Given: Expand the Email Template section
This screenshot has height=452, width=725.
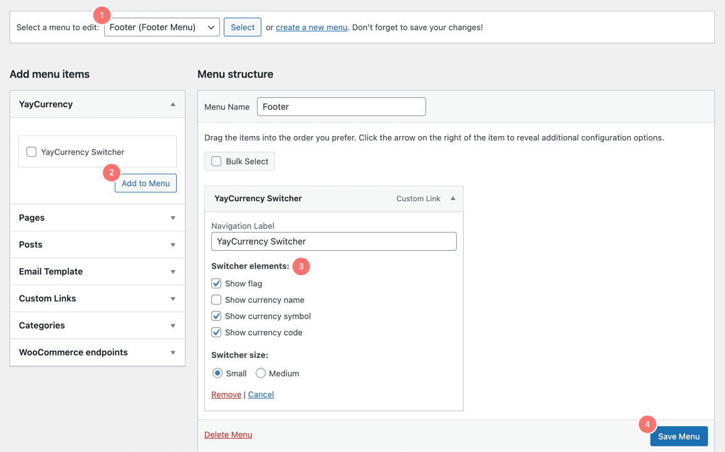Looking at the screenshot, I should point(173,272).
